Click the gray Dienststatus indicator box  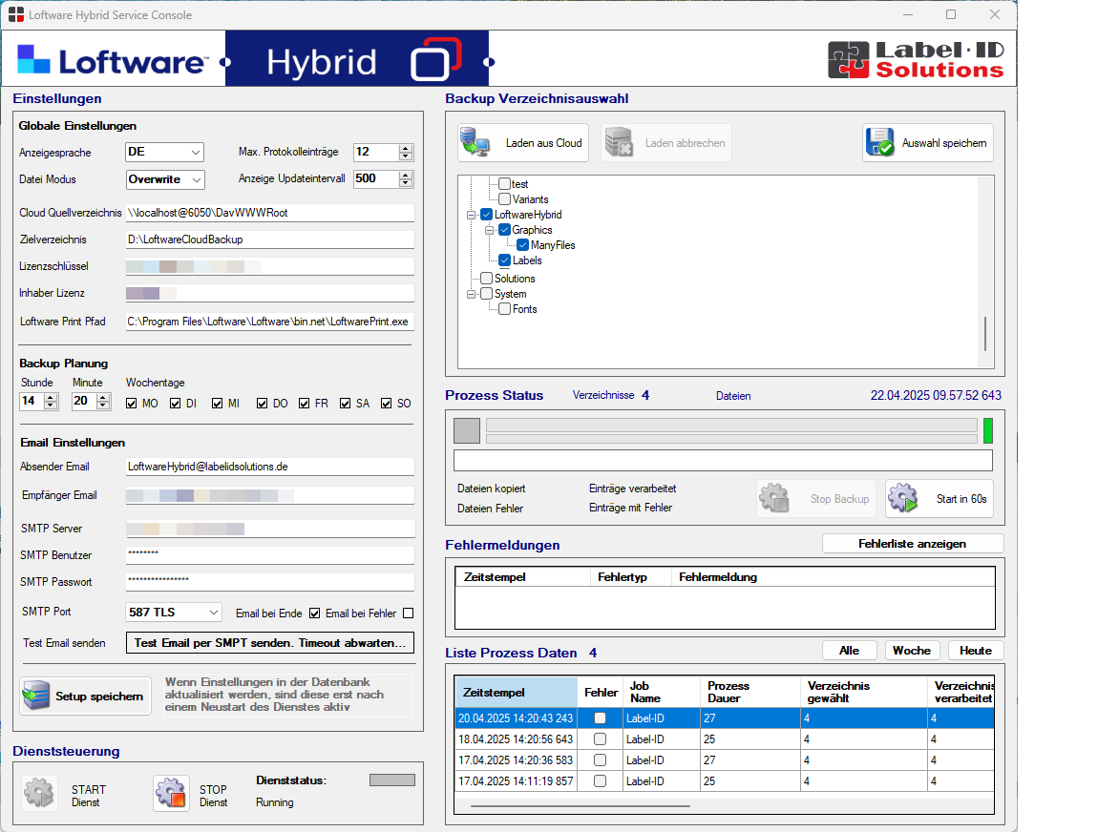point(392,780)
